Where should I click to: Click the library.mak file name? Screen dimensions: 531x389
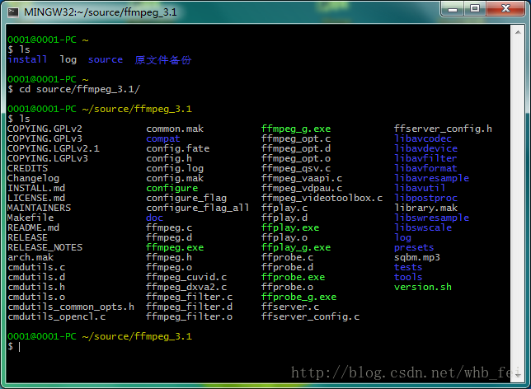(425, 208)
